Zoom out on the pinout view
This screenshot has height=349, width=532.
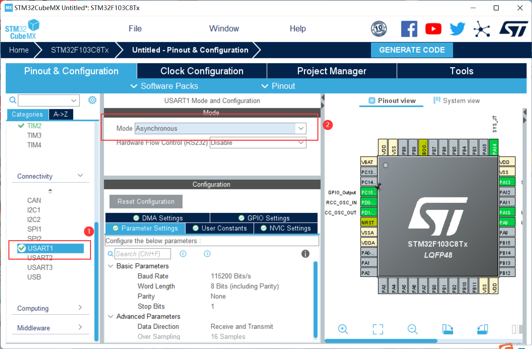tap(412, 329)
